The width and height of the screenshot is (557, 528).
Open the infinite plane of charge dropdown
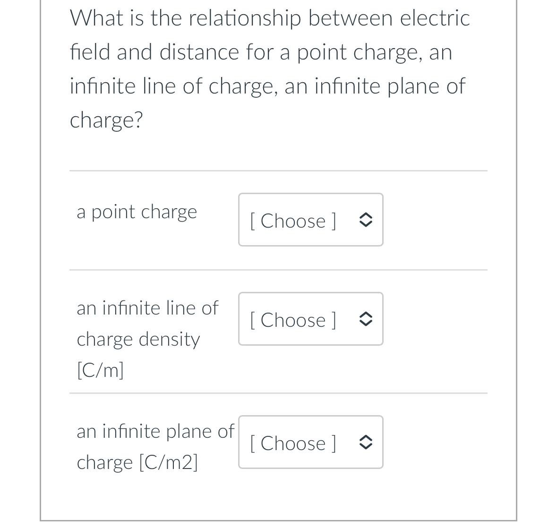310,443
